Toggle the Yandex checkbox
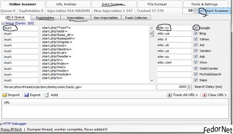 [x=196, y=51]
